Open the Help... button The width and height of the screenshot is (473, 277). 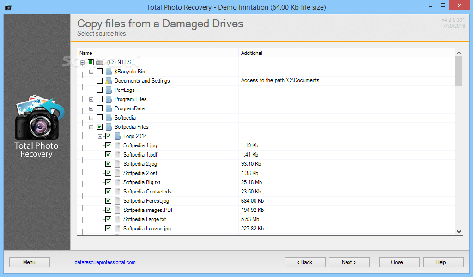(x=443, y=262)
